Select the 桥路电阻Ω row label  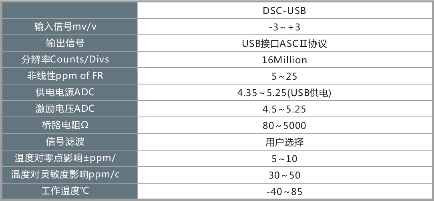tap(65, 125)
